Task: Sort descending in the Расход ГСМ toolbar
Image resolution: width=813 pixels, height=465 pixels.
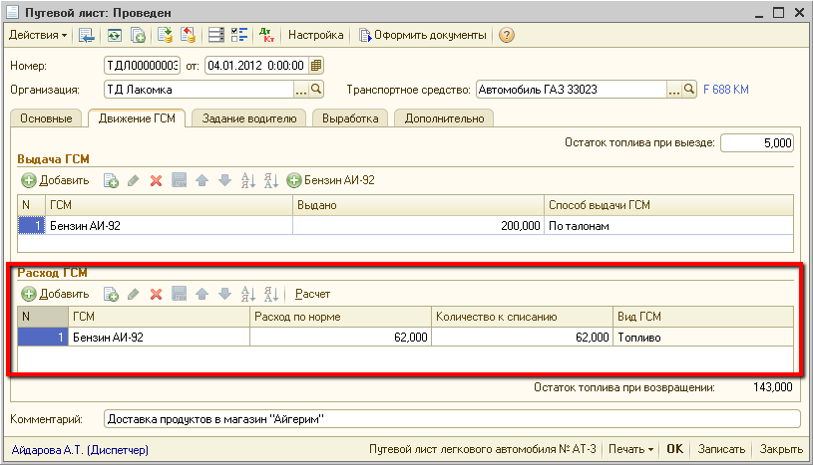Action: coord(270,294)
